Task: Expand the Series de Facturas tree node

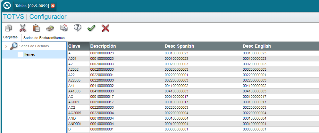Action: coord(6,46)
